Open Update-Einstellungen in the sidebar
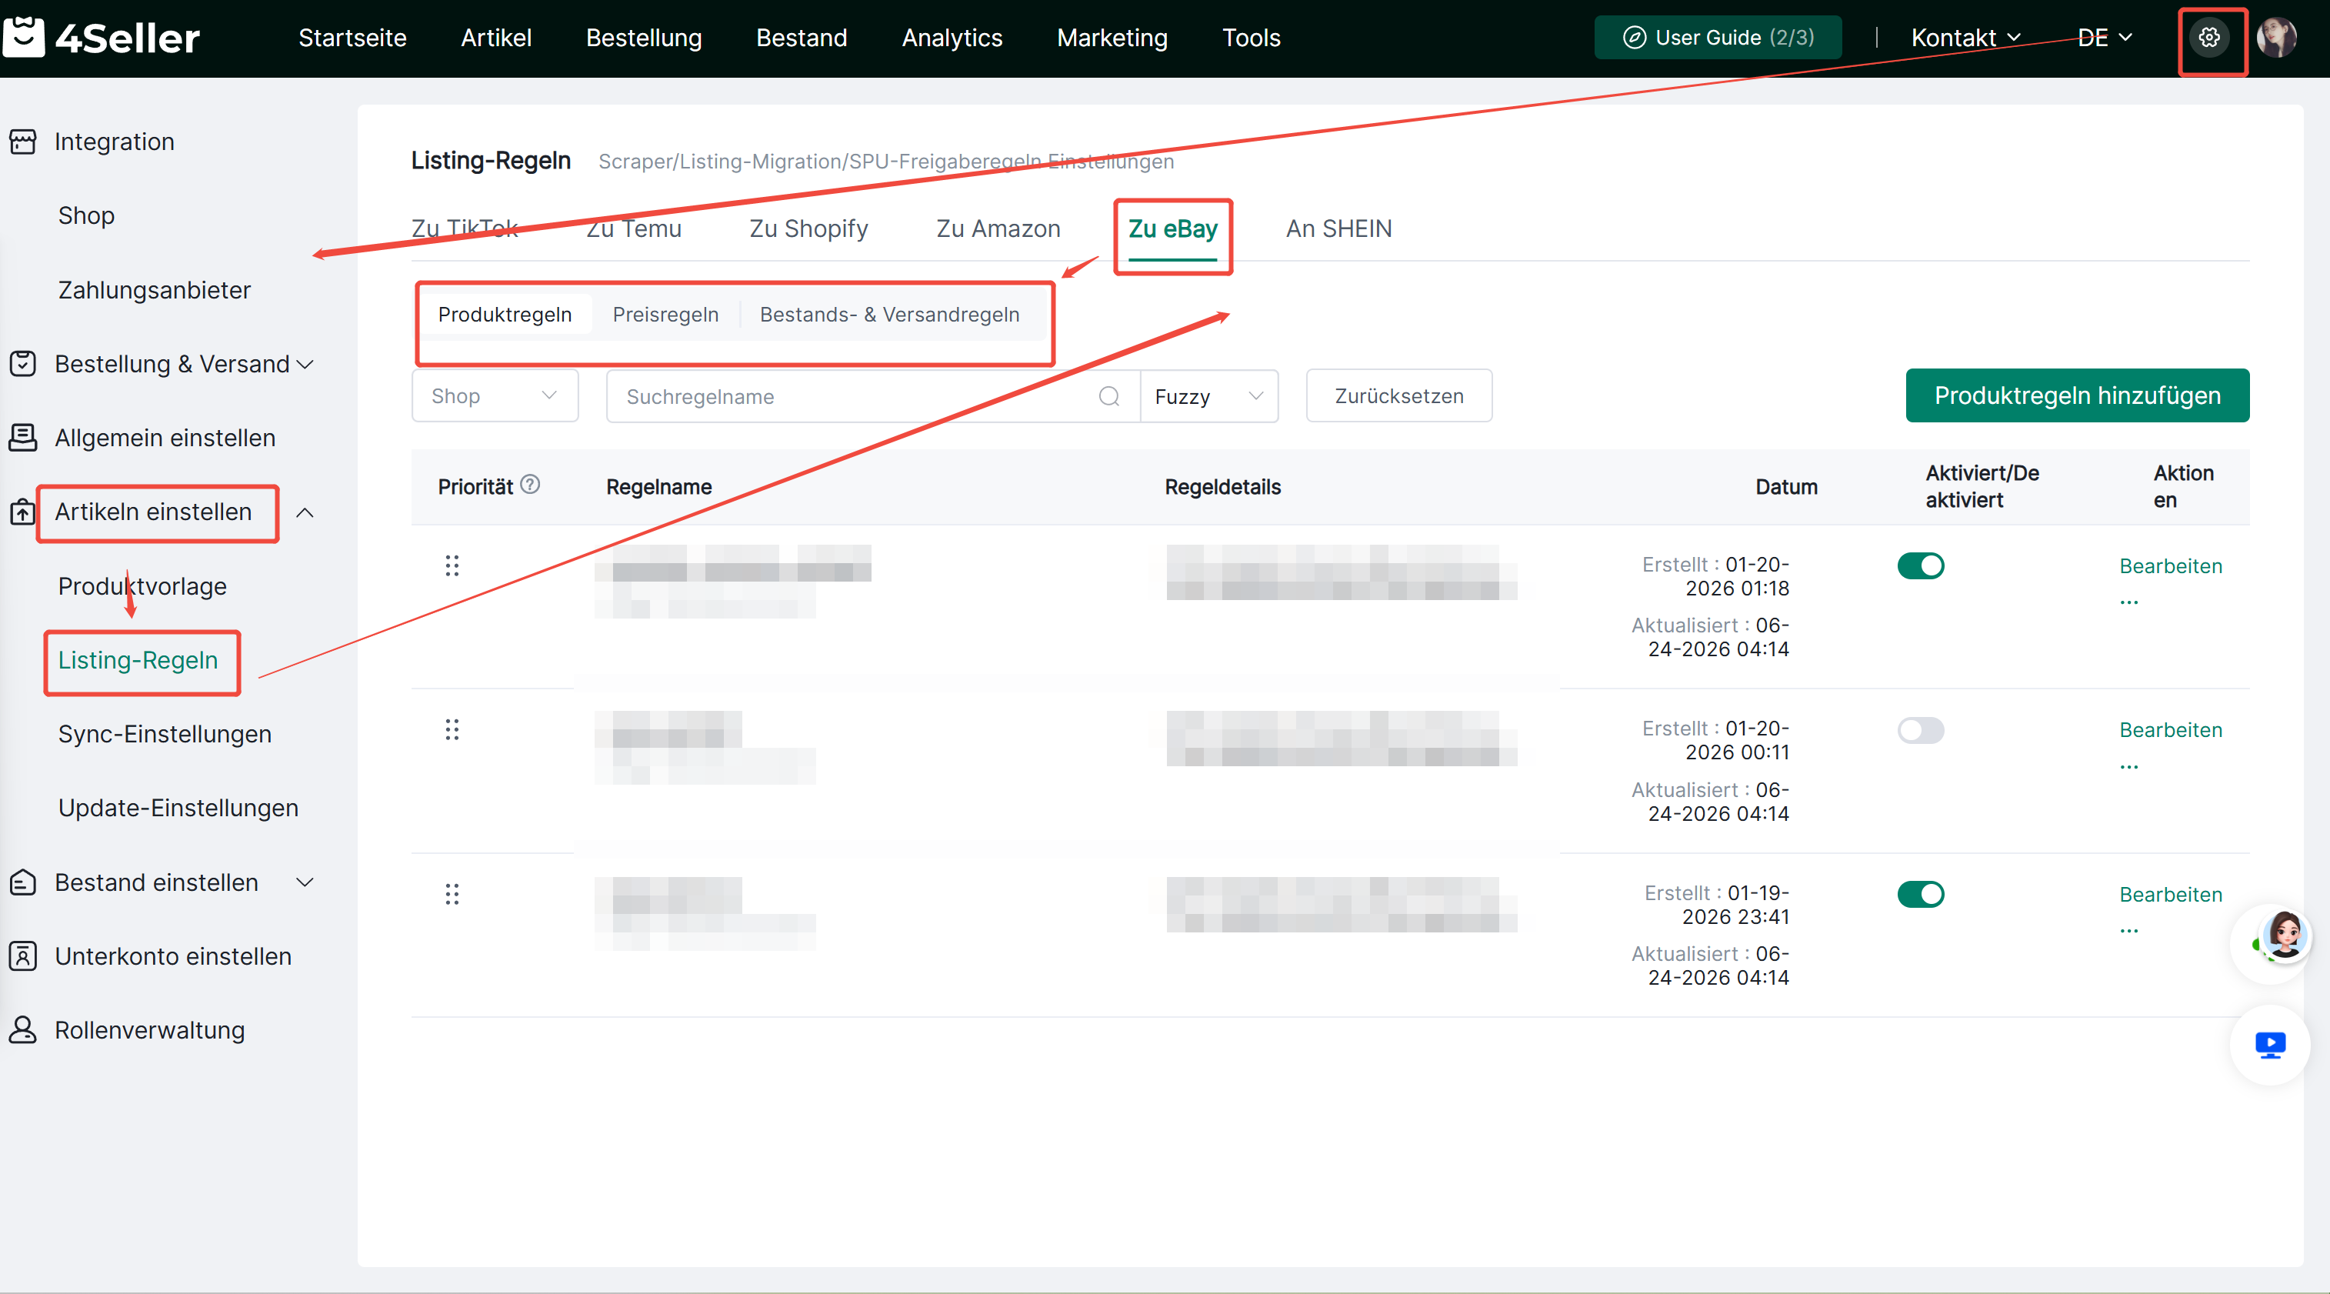Viewport: 2330px width, 1294px height. pyautogui.click(x=178, y=808)
